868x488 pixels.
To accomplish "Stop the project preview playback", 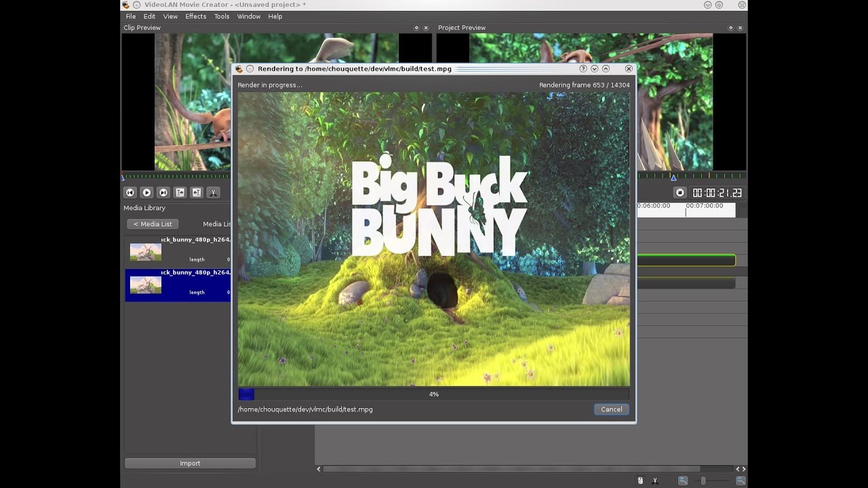I will (x=680, y=192).
